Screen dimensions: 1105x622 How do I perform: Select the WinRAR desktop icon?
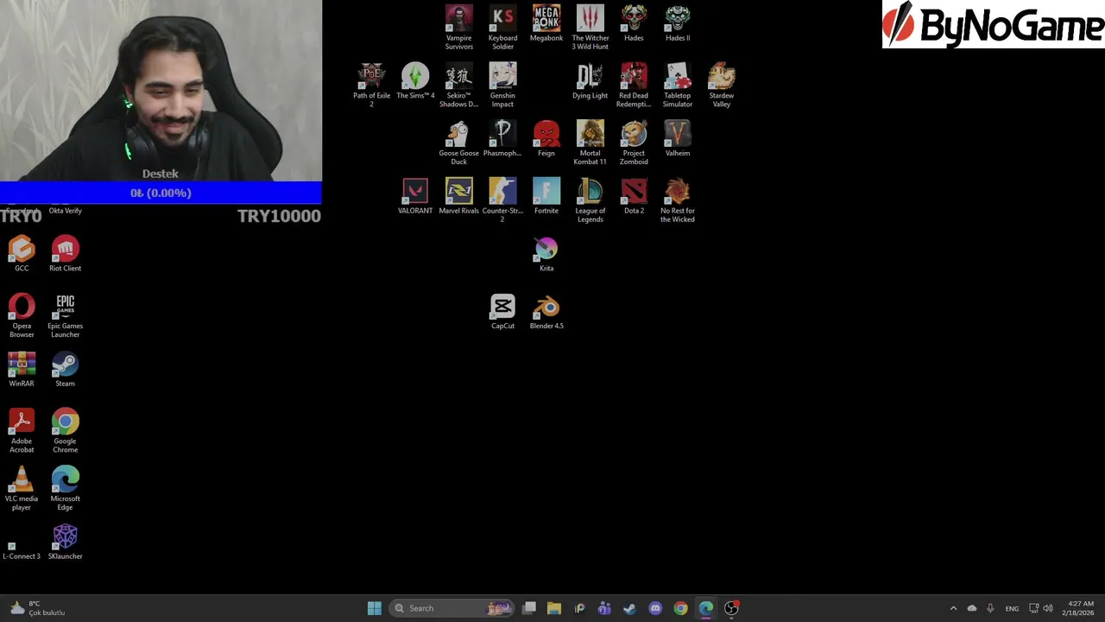(x=22, y=369)
